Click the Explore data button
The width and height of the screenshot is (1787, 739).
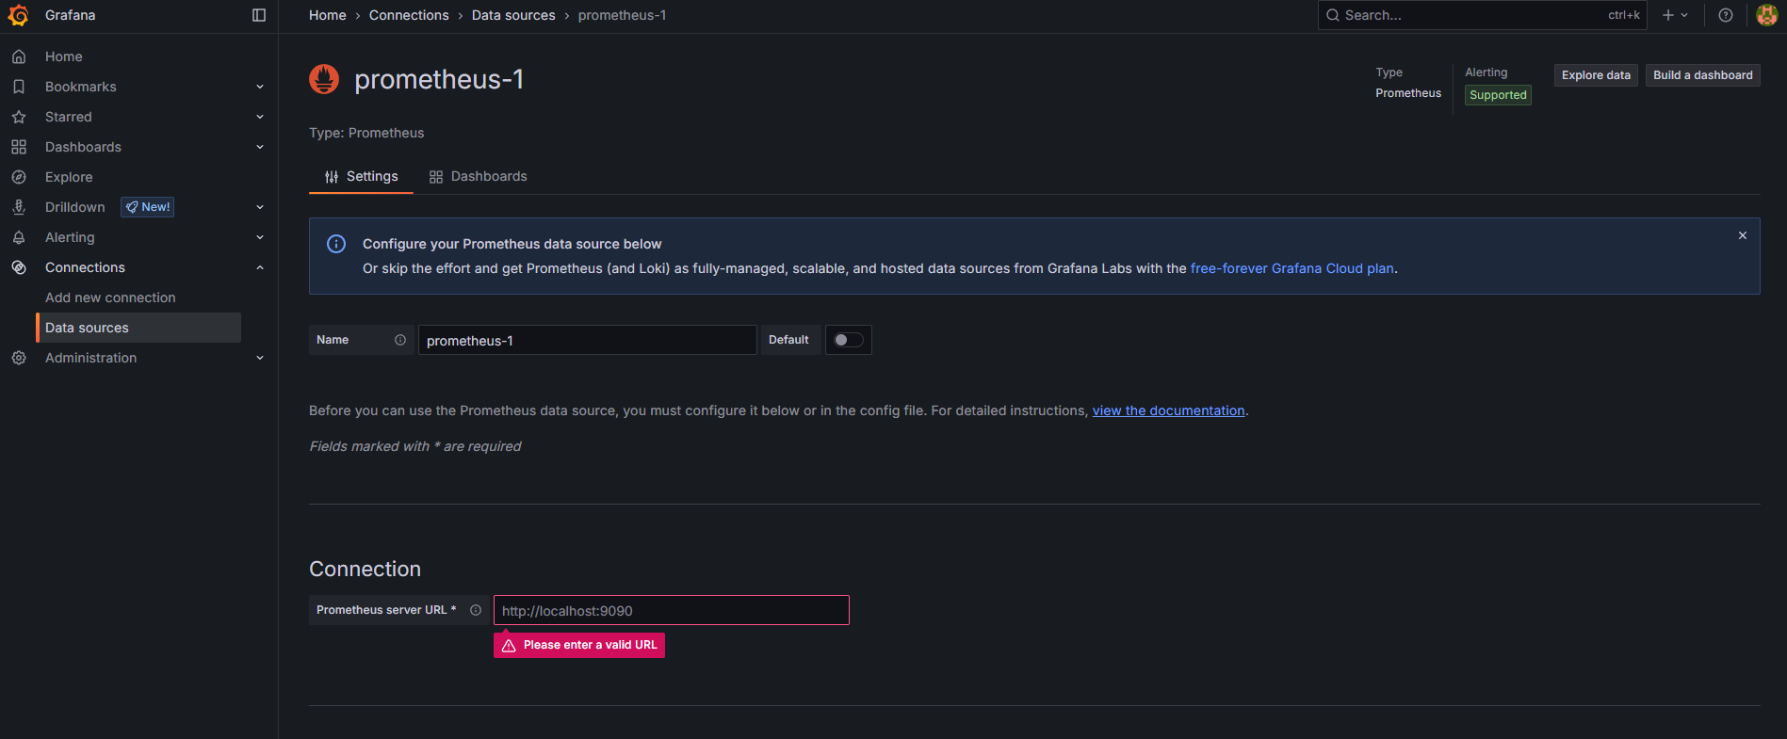click(1596, 75)
